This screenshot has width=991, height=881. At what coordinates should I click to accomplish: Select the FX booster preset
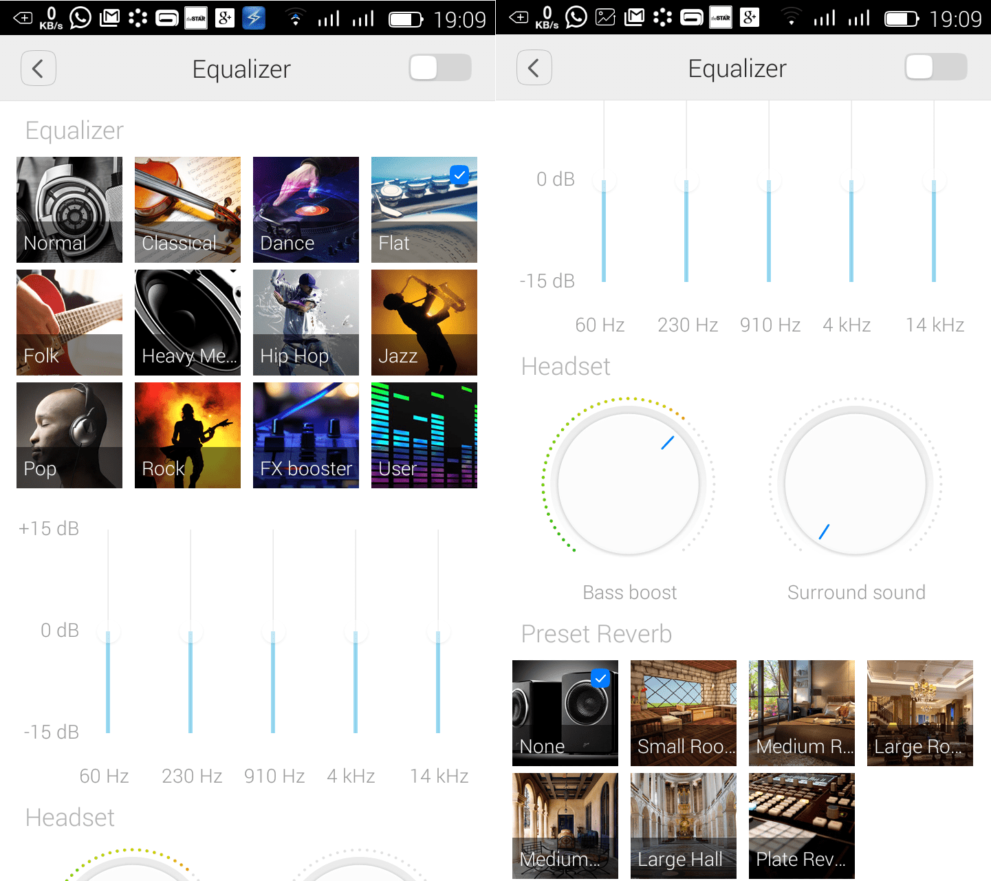click(x=306, y=435)
